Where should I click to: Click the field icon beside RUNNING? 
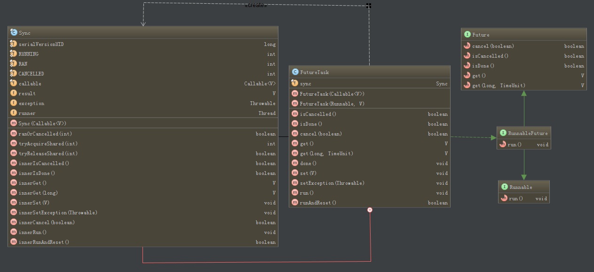coord(13,54)
